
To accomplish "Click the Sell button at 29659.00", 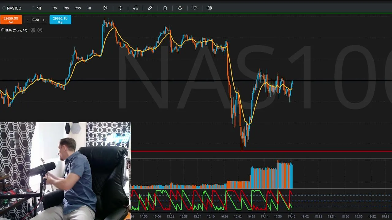I will tap(11, 20).
